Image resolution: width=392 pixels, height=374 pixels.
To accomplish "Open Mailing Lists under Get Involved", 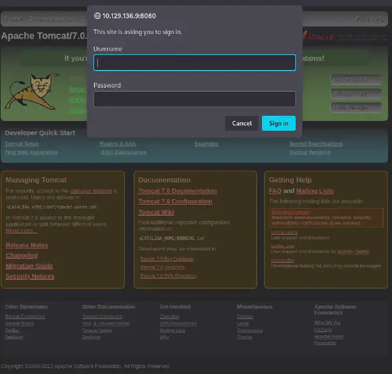I will (172, 330).
